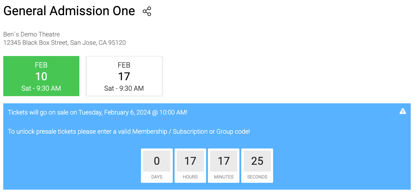Click the seconds countdown value 25
Image resolution: width=418 pixels, height=194 pixels.
tap(257, 161)
